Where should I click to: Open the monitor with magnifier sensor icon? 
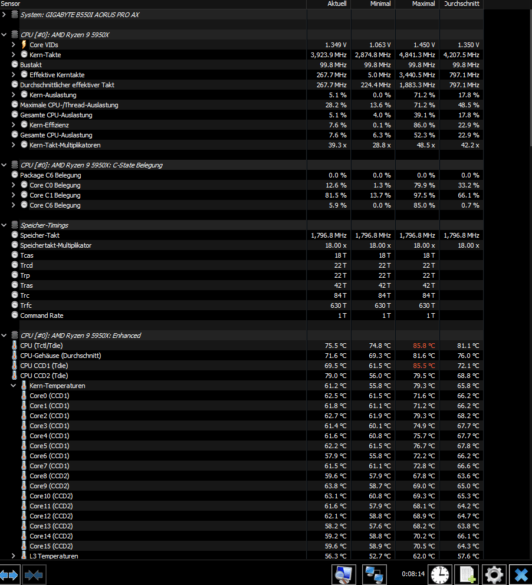point(344,574)
